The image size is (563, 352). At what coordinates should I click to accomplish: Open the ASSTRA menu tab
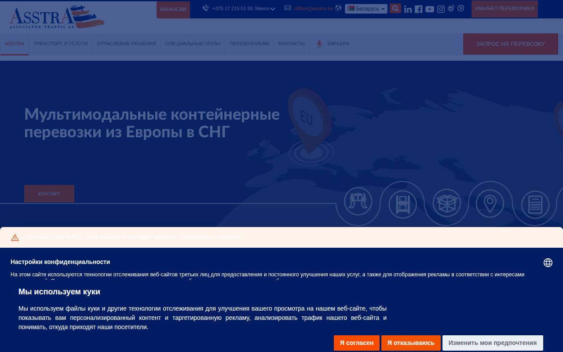coord(15,44)
